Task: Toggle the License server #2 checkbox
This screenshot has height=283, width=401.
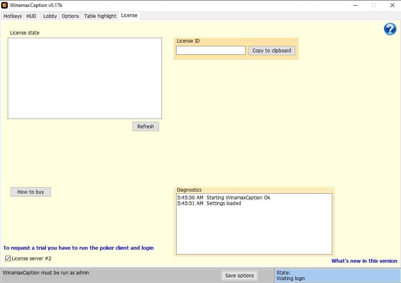Action: 8,258
